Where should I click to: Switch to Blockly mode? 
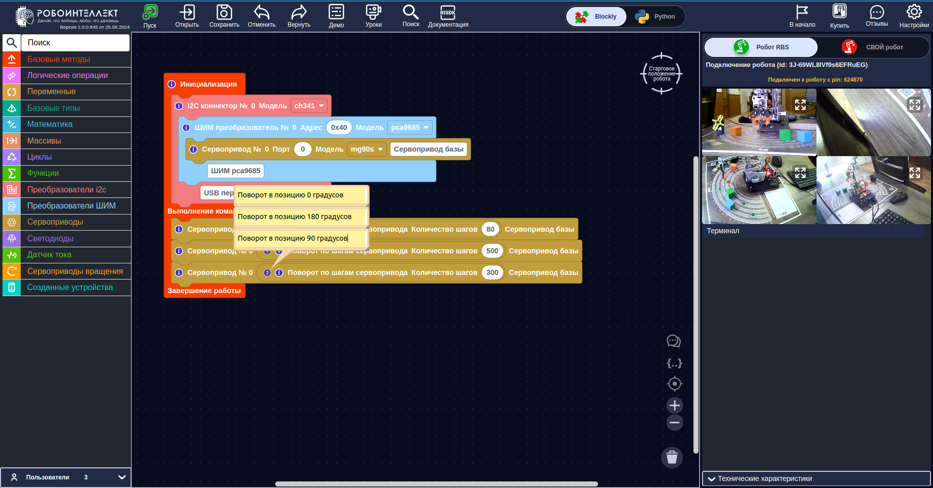[596, 17]
